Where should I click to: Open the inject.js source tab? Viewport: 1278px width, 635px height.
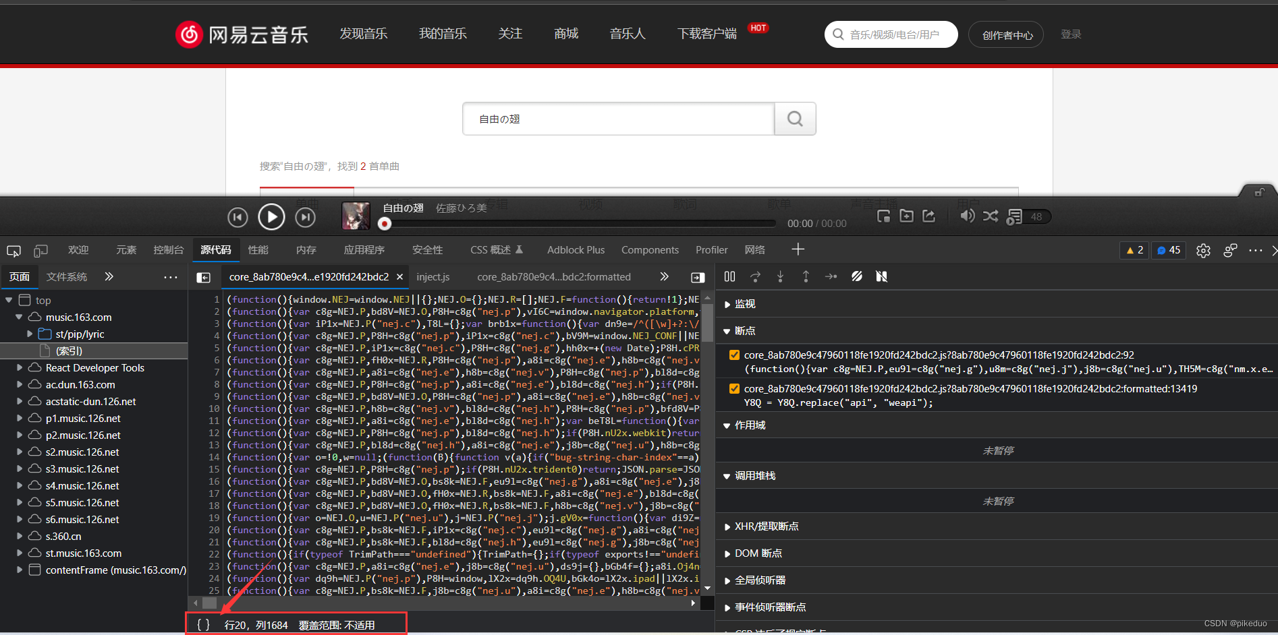pyautogui.click(x=433, y=277)
